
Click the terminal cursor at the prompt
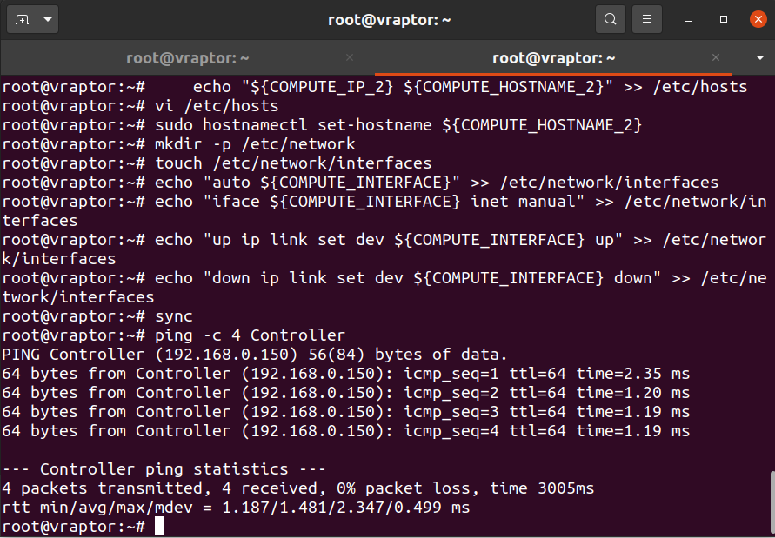pyautogui.click(x=159, y=527)
